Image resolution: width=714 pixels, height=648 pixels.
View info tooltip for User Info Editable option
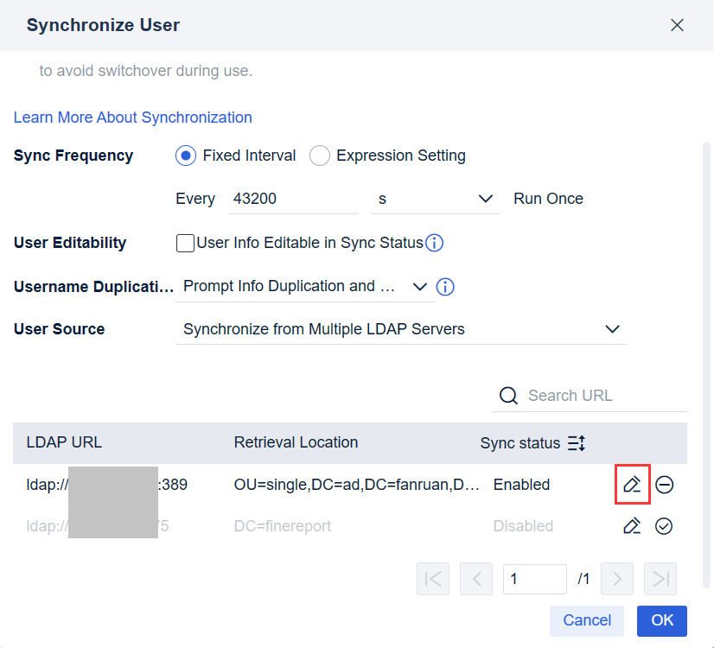pyautogui.click(x=434, y=243)
